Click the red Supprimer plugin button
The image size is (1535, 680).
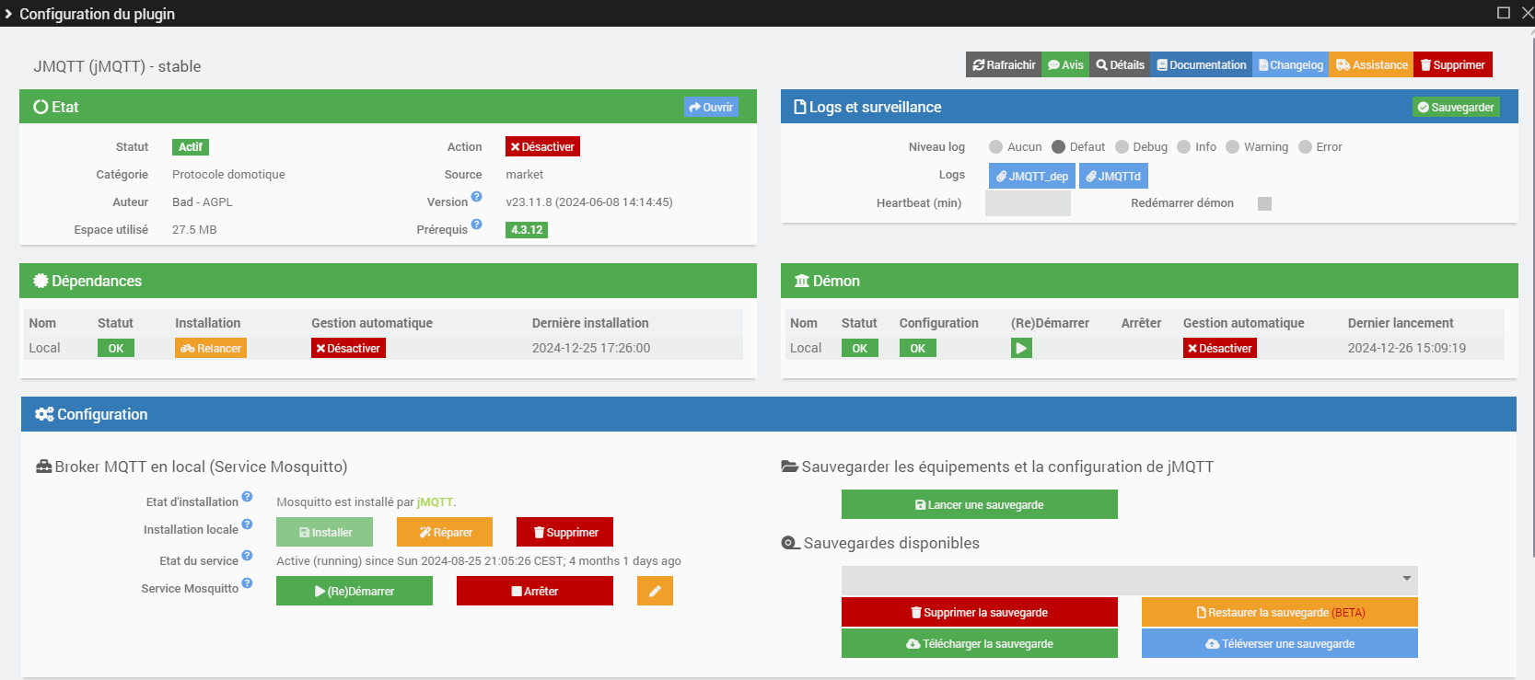(x=1452, y=64)
